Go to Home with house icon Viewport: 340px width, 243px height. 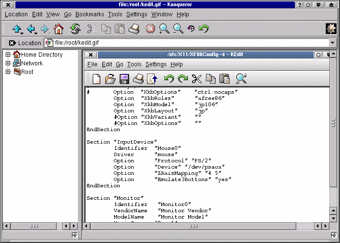coord(59,29)
